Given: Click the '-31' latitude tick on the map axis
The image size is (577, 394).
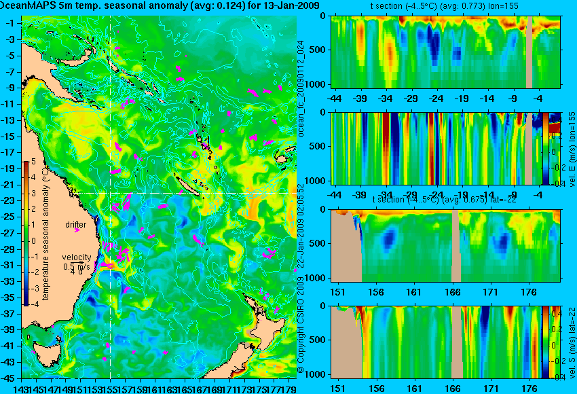Looking at the screenshot, I should [8, 265].
